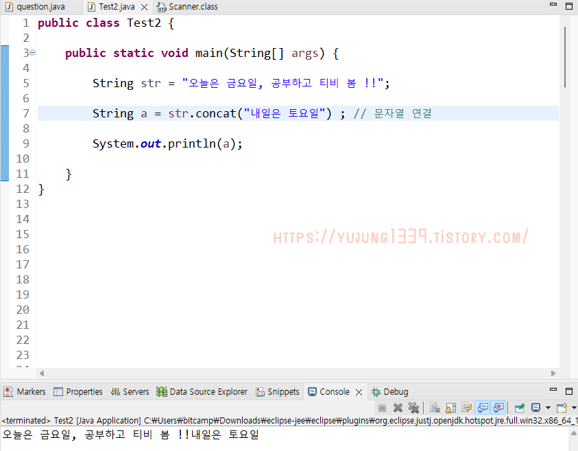The image size is (578, 451).
Task: Remove all terminated launches double-X icon
Action: (413, 408)
